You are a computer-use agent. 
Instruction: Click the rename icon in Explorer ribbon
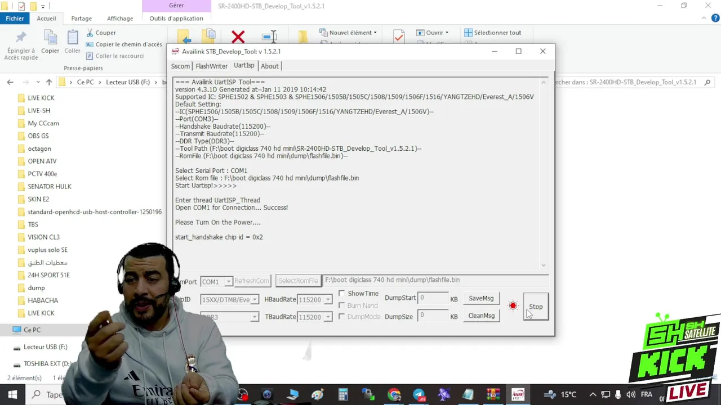(x=270, y=37)
